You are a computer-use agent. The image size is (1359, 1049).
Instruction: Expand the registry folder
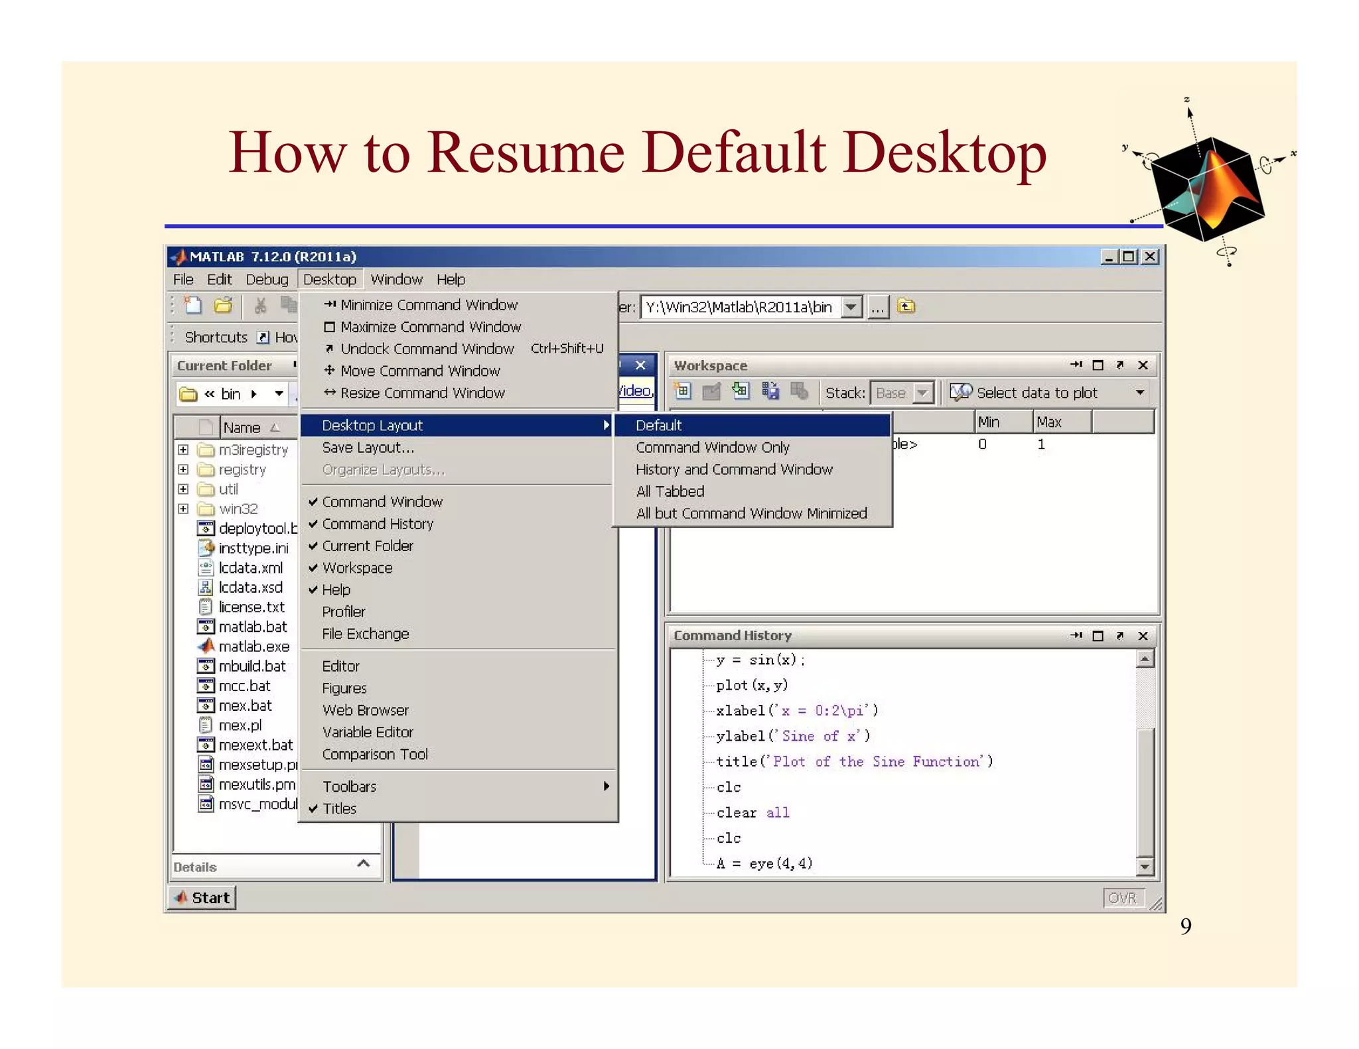pos(183,469)
